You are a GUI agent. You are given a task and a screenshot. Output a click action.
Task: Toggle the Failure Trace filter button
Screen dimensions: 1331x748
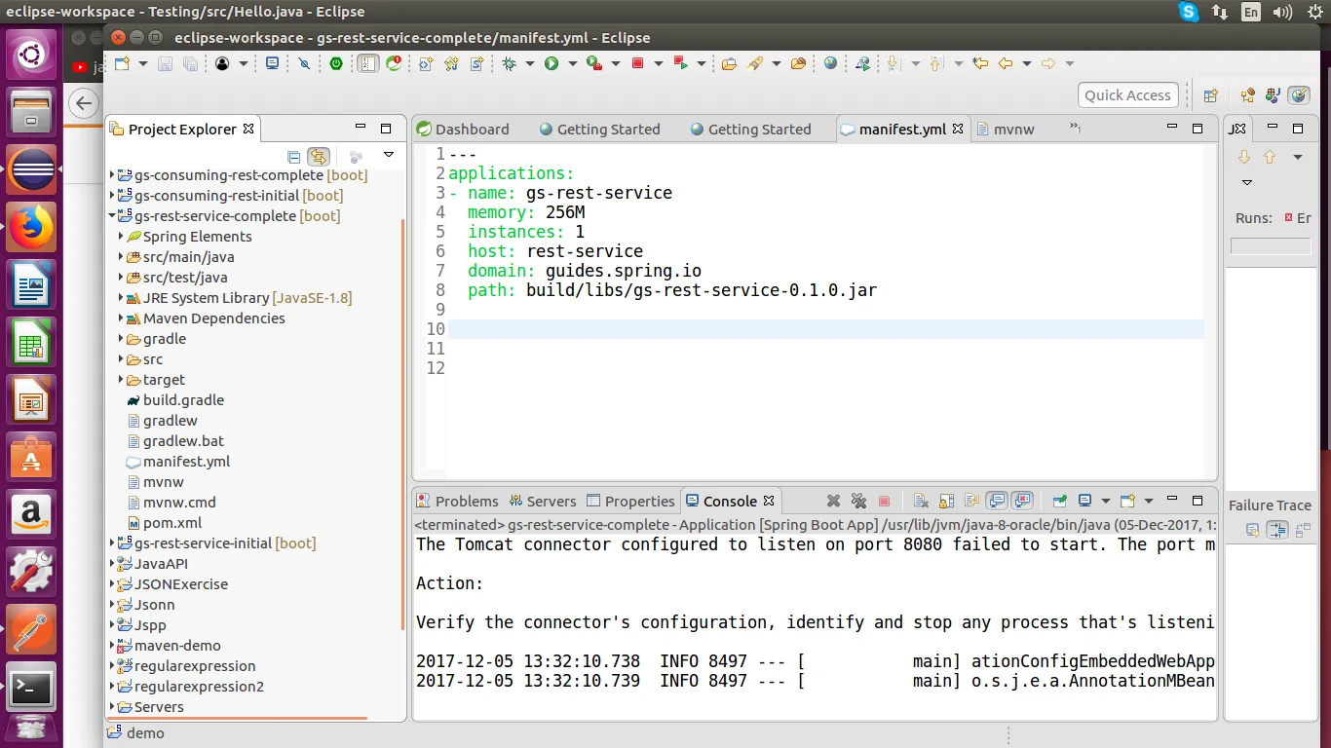point(1277,530)
